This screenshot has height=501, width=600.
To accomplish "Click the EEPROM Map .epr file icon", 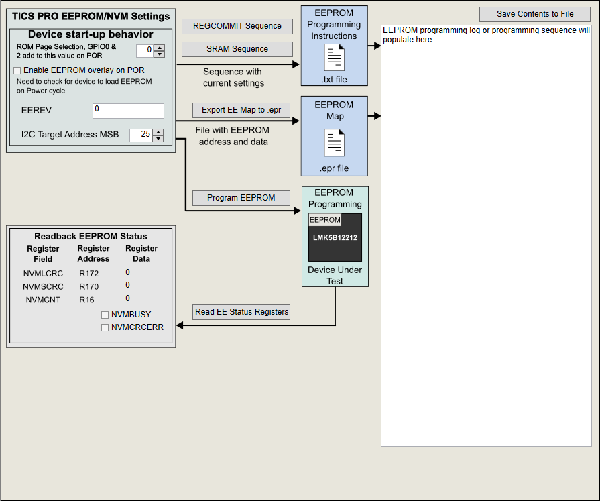I will pyautogui.click(x=334, y=143).
